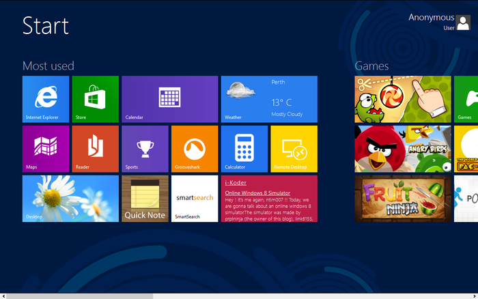This screenshot has width=478, height=299.
Task: Open the Calendar tile
Action: (169, 99)
